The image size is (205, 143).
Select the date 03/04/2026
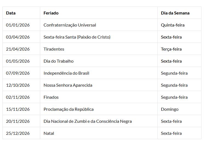pos(18,37)
